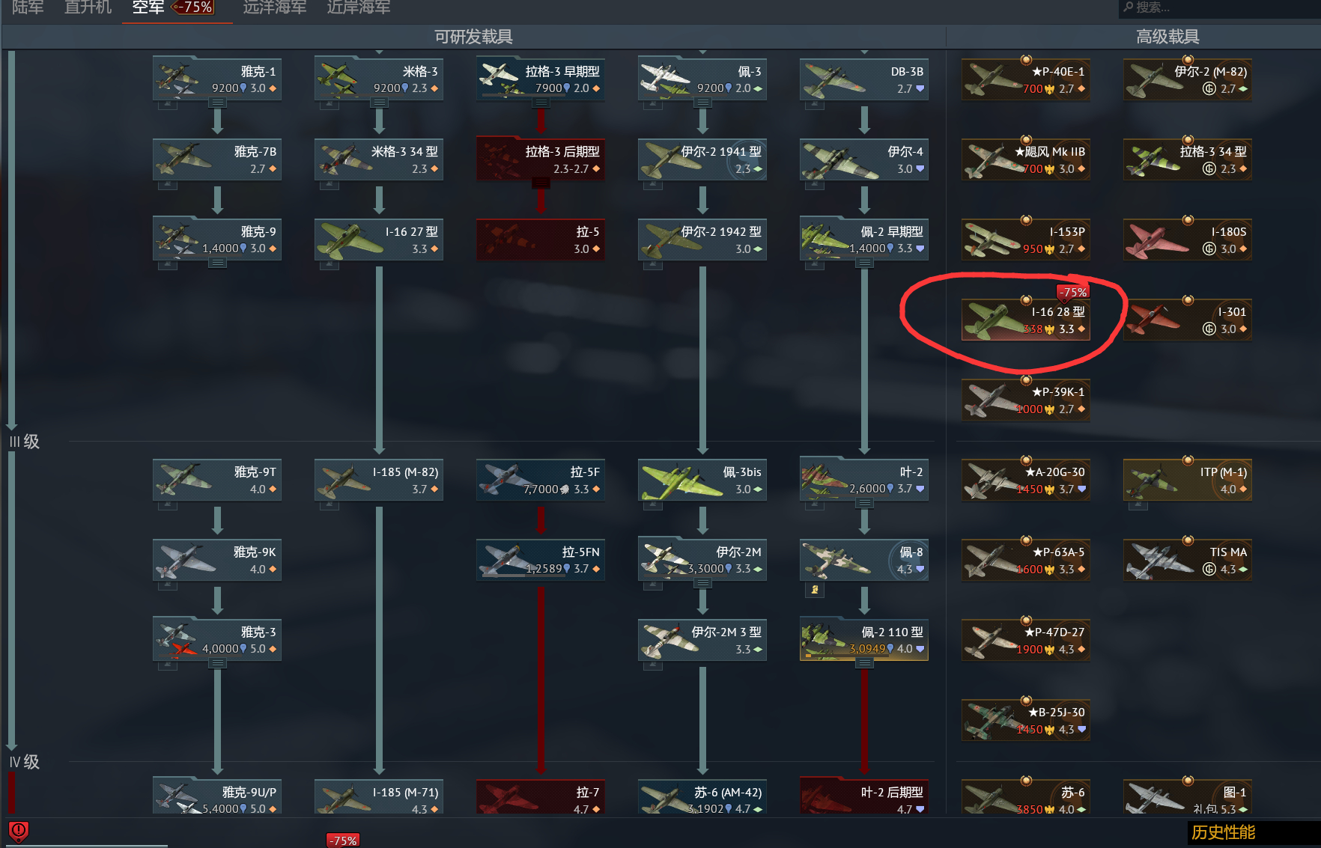Click the golden eagle icon on I-180S
Screen dimensions: 1321x848
1209,248
